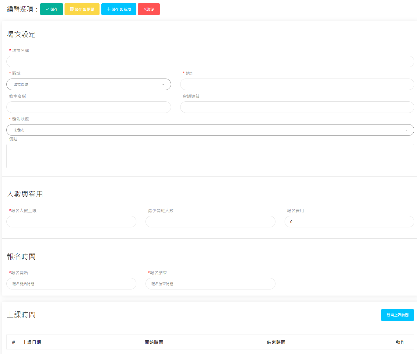417x354 pixels.
Task: Focus the 備註 textarea
Action: 210,156
